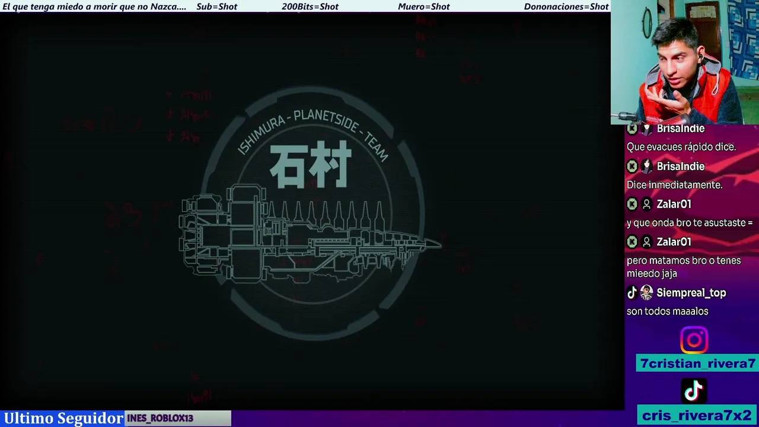Viewport: 759px width, 427px height.
Task: Click message 'y que onda bro te asustaste'
Action: (690, 223)
